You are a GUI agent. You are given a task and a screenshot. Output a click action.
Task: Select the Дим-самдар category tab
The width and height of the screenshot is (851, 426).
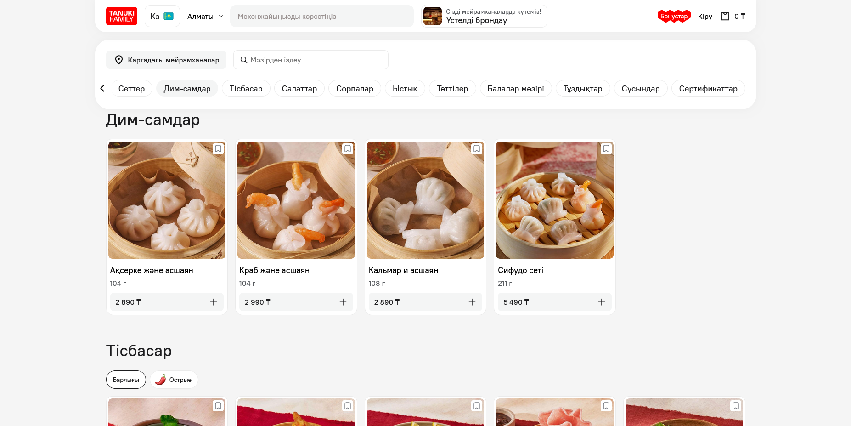[187, 88]
